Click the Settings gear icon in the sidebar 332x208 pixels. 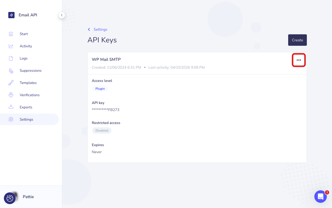click(x=11, y=119)
